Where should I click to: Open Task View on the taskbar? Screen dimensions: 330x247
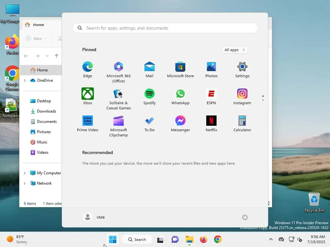click(x=160, y=239)
